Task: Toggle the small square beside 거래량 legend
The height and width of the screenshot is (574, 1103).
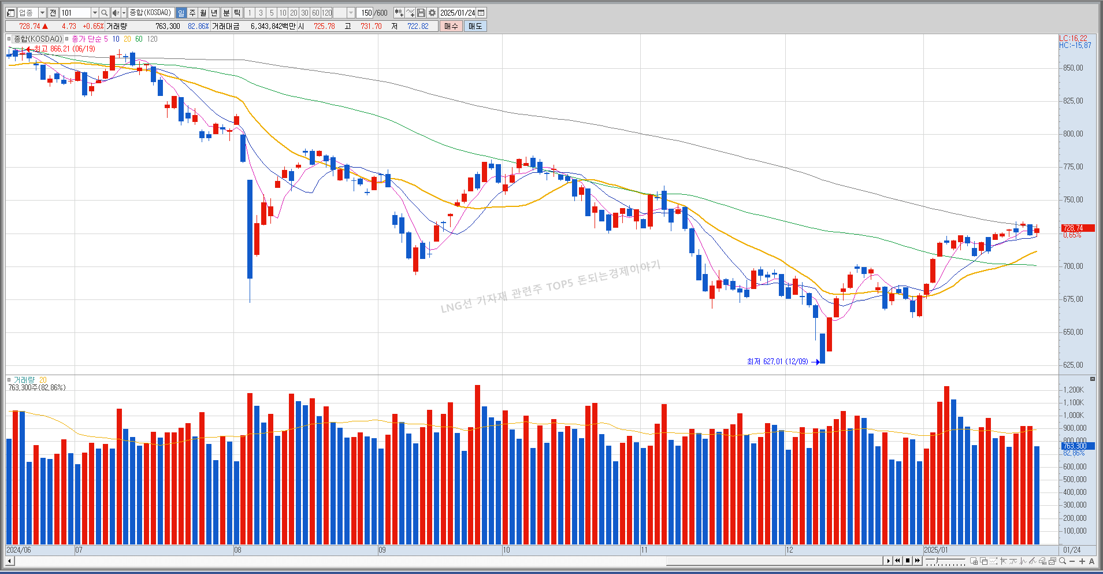Action: pyautogui.click(x=9, y=380)
